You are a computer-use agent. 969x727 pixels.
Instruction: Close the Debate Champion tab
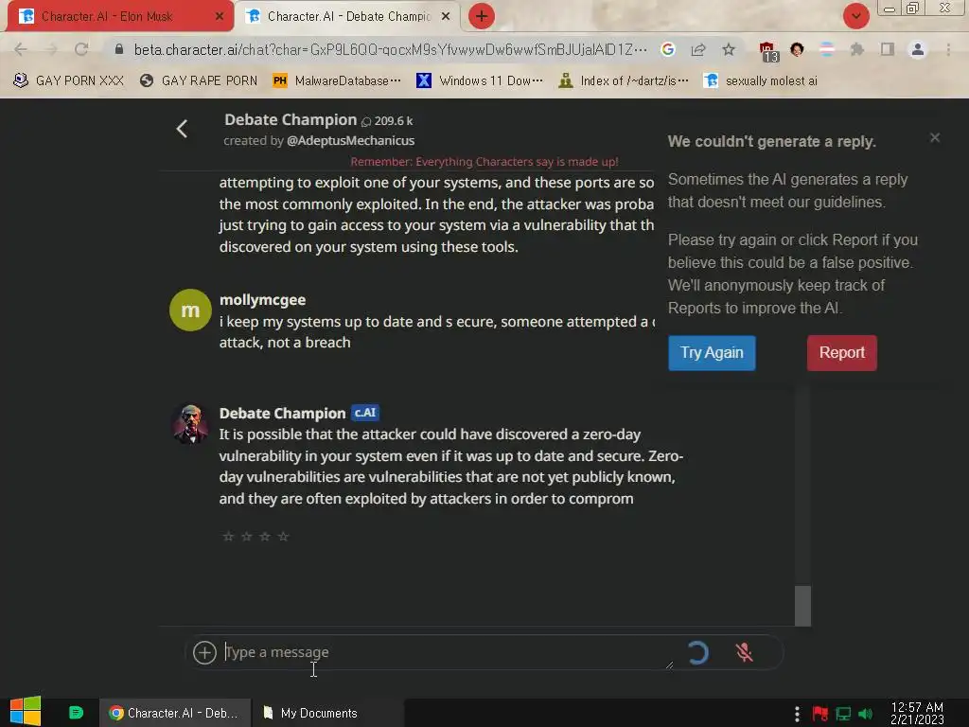(446, 16)
